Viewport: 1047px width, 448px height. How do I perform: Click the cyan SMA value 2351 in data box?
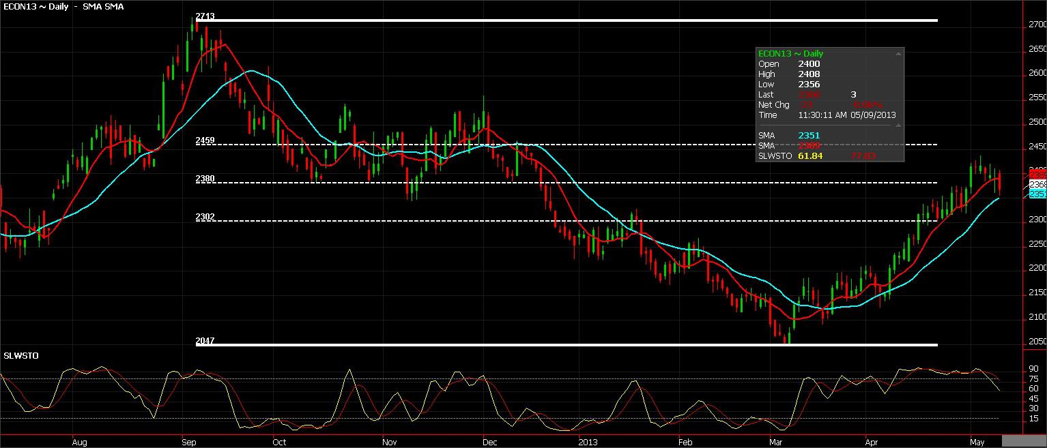click(x=809, y=136)
